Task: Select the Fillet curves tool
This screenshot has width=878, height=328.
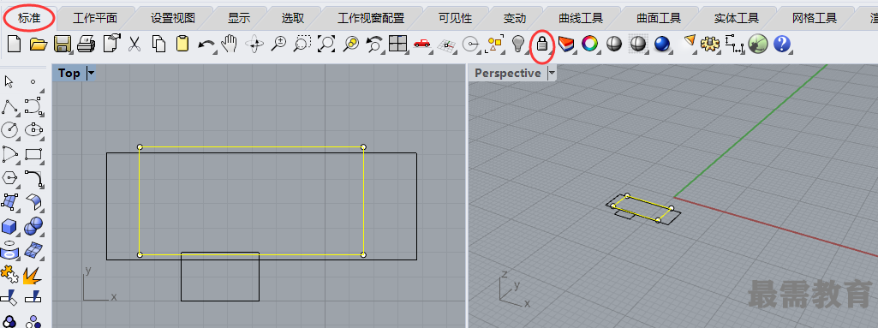Action: (x=34, y=178)
